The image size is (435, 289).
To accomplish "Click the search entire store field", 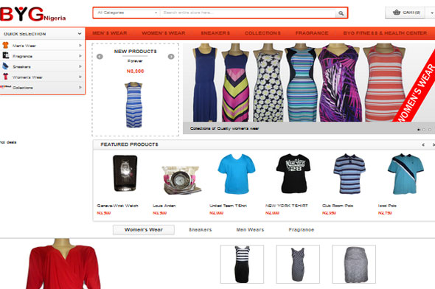I will pos(248,13).
